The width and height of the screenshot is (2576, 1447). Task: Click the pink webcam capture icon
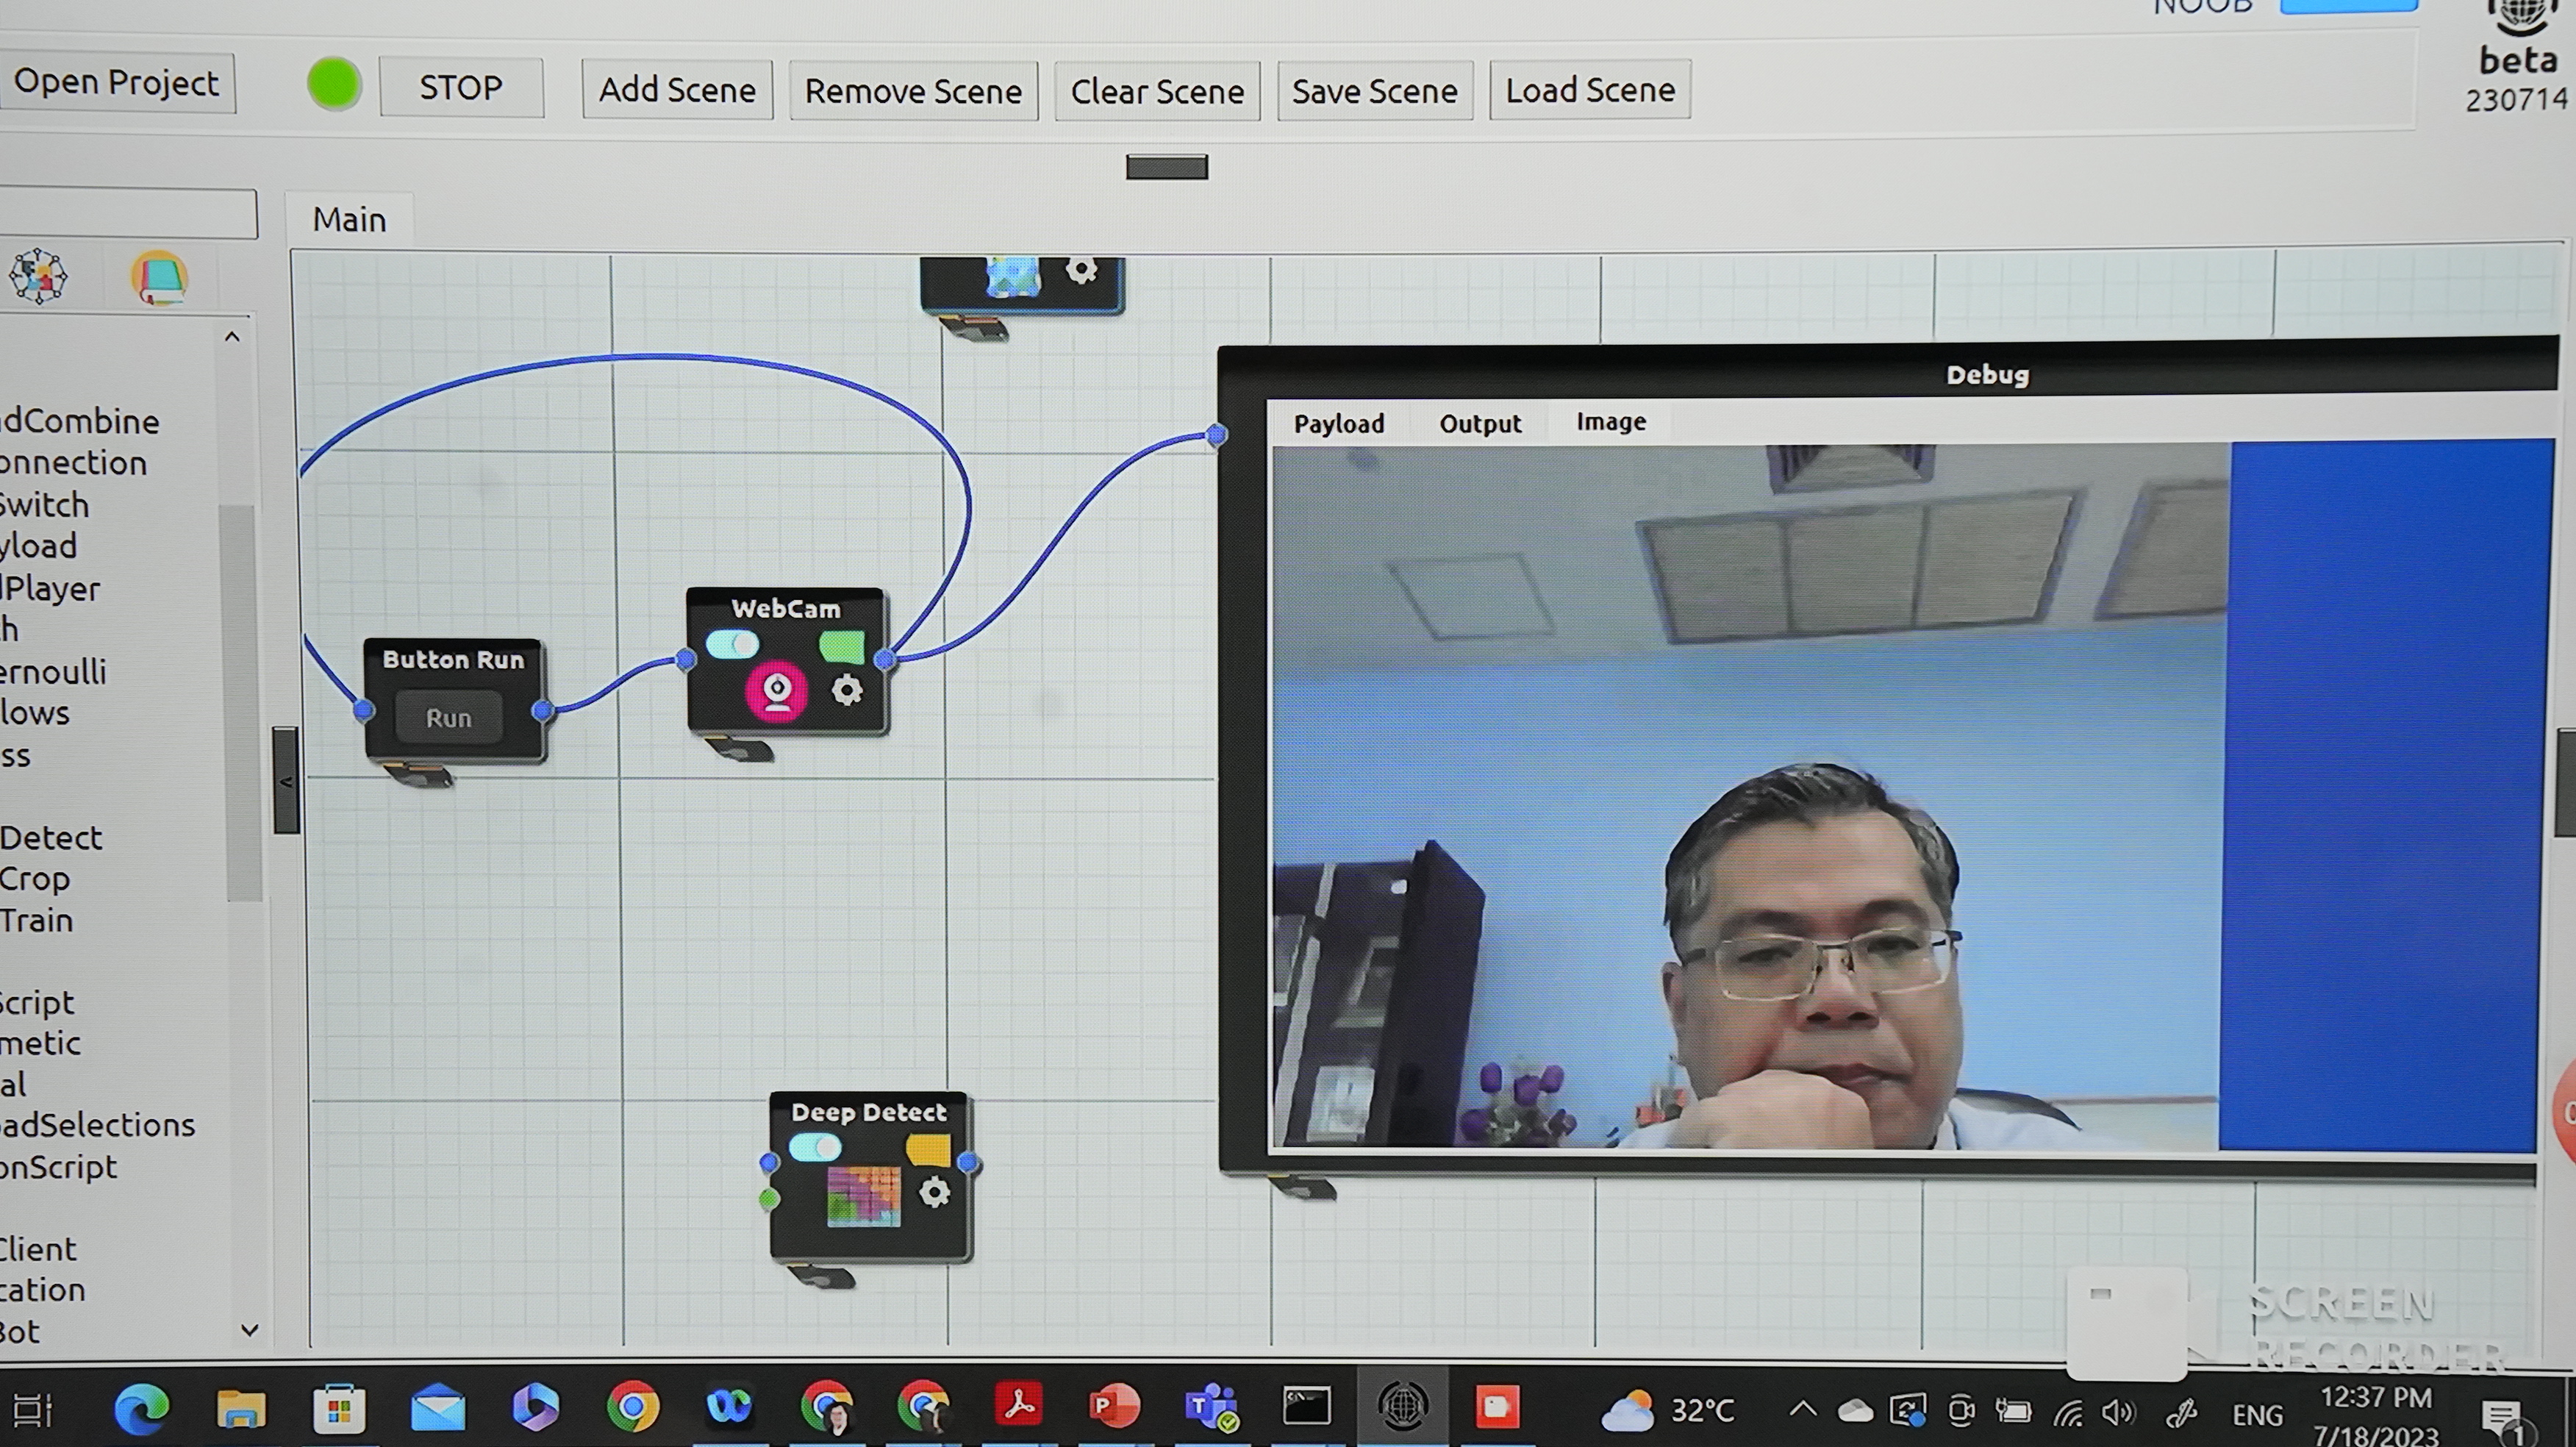point(776,690)
